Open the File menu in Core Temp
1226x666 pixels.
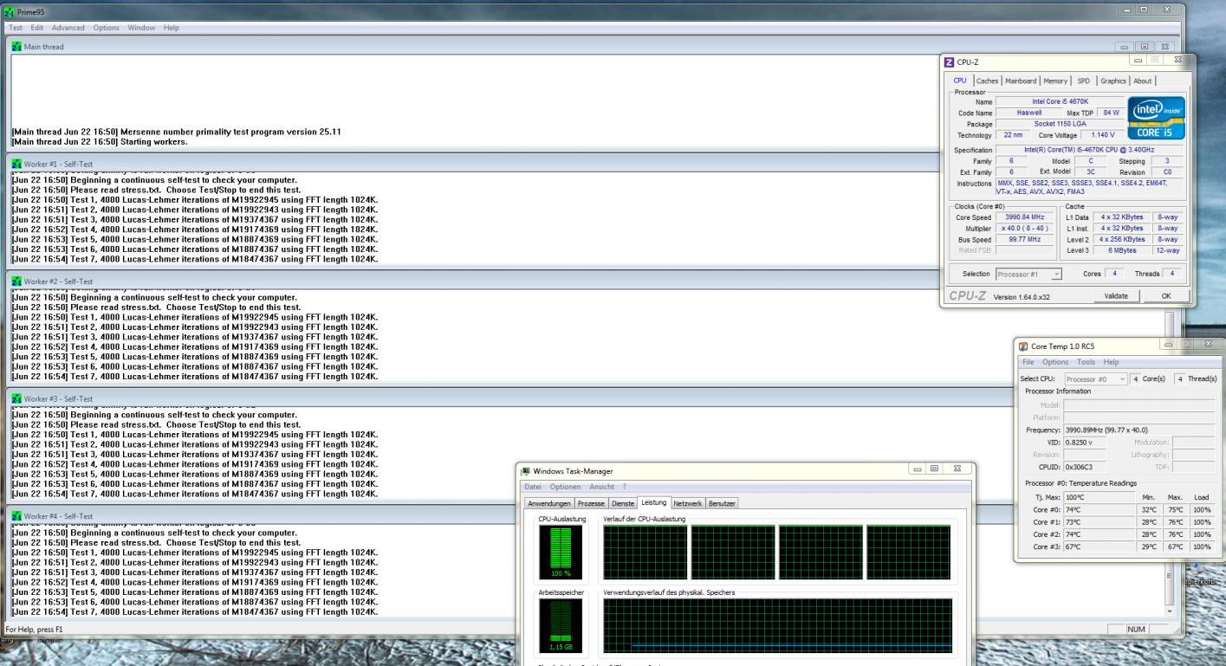1028,361
